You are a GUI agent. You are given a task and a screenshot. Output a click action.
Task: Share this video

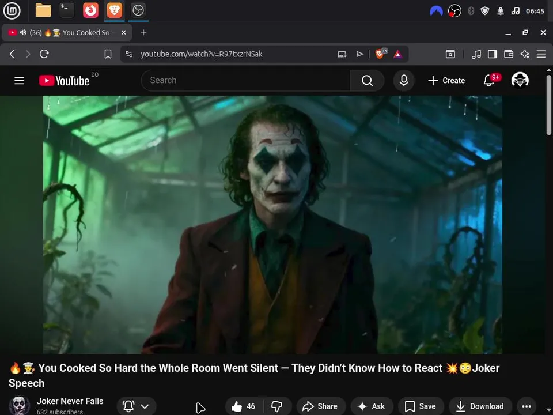pos(321,406)
